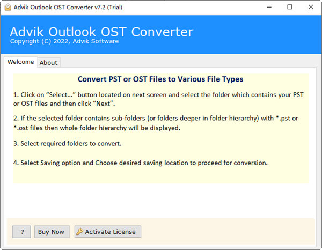
Task: Click empty space right of Activate License
Action: pyautogui.click(x=225, y=232)
